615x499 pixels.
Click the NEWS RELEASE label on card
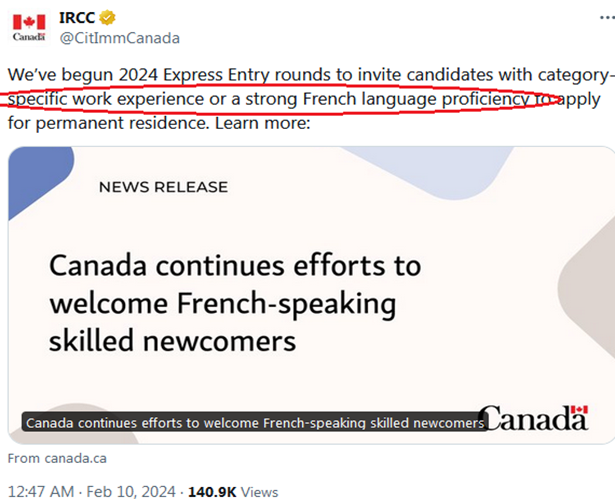click(x=163, y=187)
